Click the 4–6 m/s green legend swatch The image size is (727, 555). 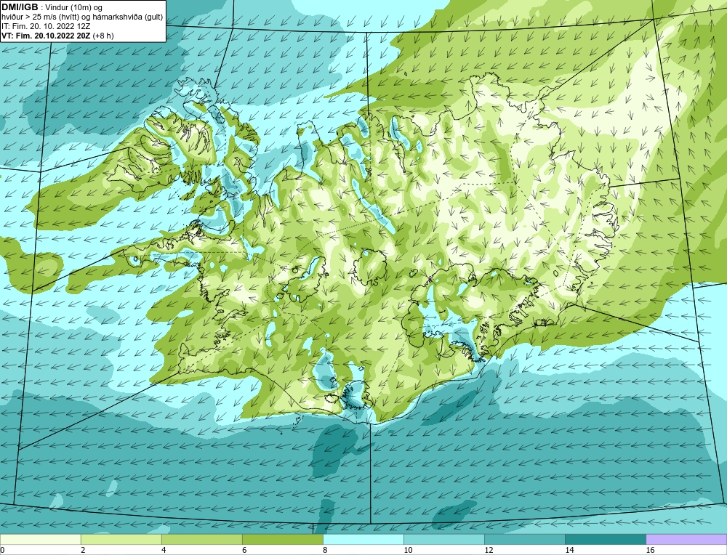pos(201,539)
